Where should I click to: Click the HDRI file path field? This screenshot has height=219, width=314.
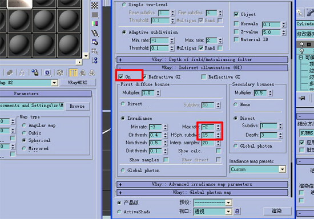click(31, 106)
